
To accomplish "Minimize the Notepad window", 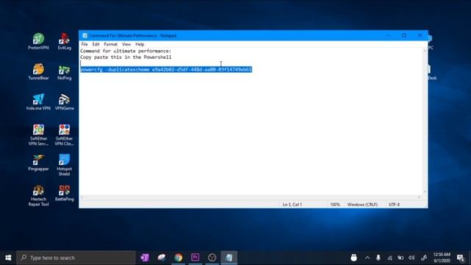I will coord(388,35).
